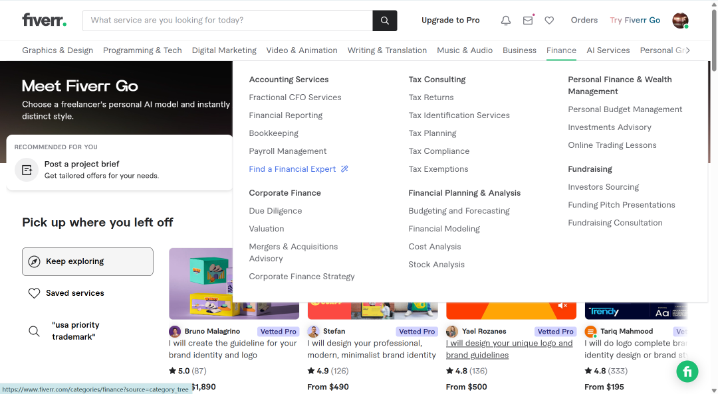
Task: Open Budgeting and Forecasting
Action: [x=459, y=211]
